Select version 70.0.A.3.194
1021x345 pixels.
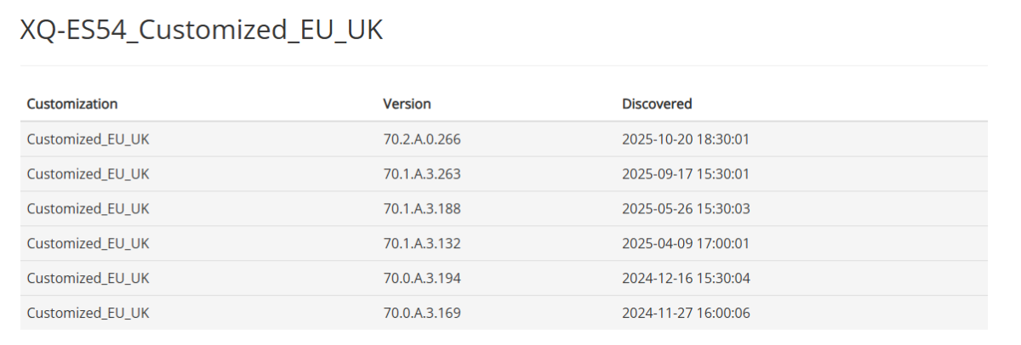[422, 278]
